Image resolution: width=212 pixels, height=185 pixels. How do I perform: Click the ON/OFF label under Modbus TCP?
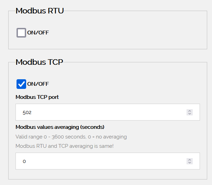point(38,84)
